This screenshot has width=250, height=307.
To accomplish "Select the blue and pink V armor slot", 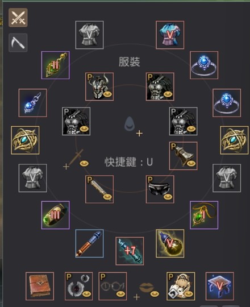I will (x=170, y=35).
